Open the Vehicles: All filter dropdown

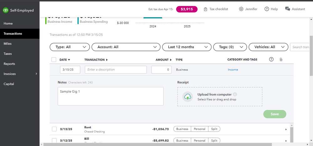tap(268, 47)
